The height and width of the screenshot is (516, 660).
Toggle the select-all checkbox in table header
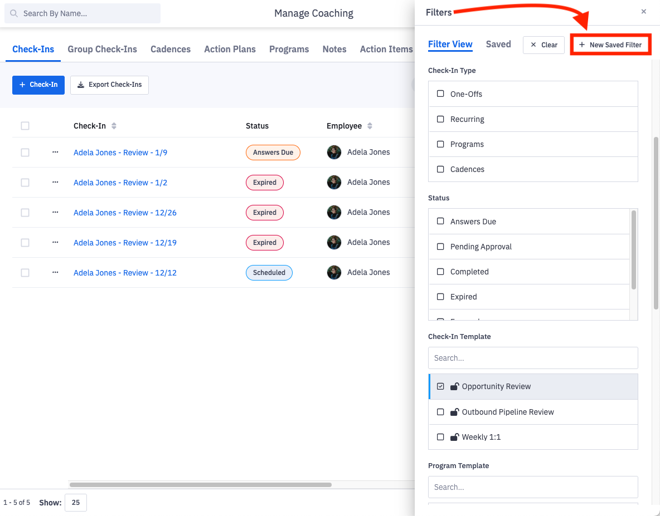[25, 126]
